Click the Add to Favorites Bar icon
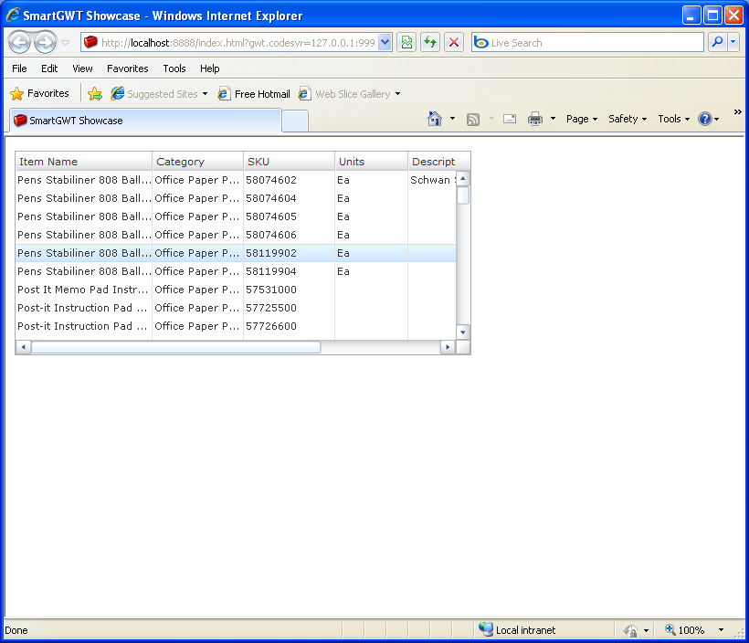This screenshot has width=749, height=643. 95,94
